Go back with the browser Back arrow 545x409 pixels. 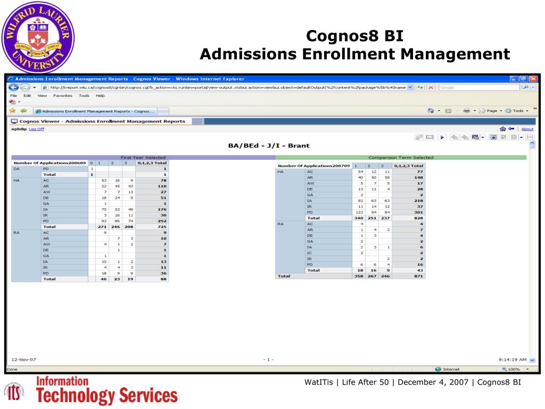[13, 88]
